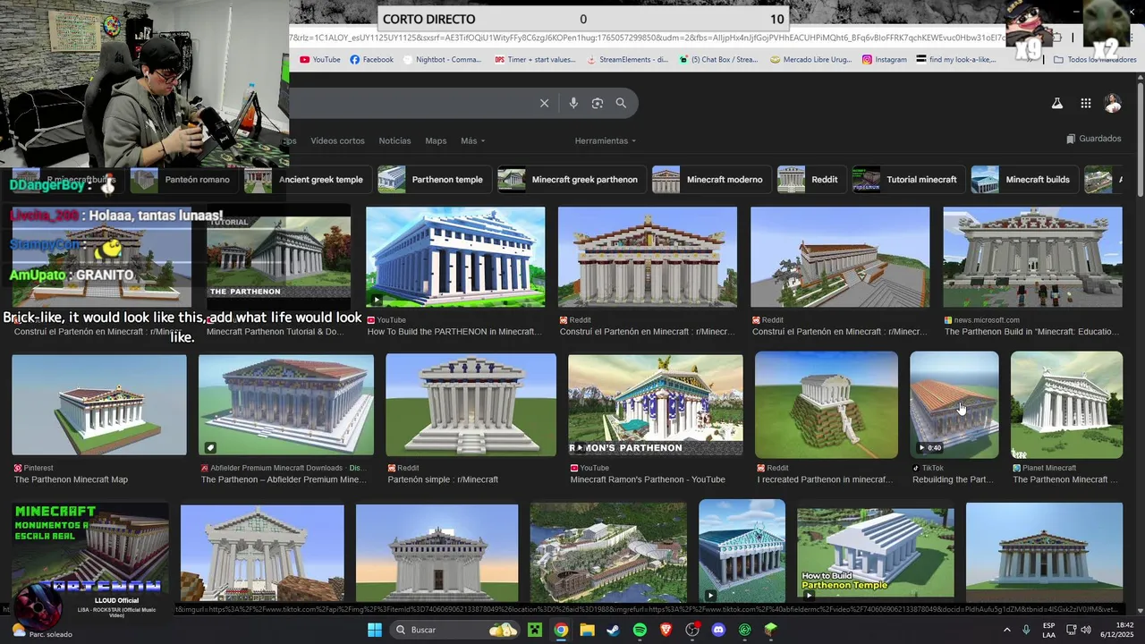1145x644 pixels.
Task: Select Panteón romano filter chip
Action: click(183, 180)
